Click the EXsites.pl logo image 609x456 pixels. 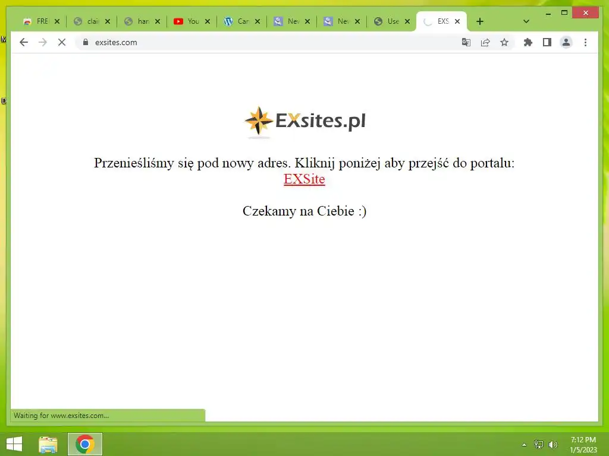pyautogui.click(x=304, y=122)
